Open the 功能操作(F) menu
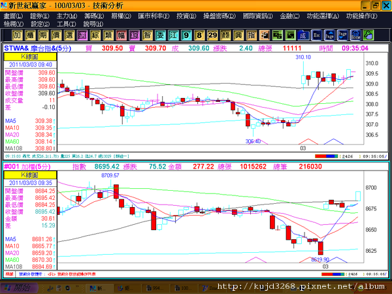Viewport: 392px width, 294px height. [x=362, y=16]
